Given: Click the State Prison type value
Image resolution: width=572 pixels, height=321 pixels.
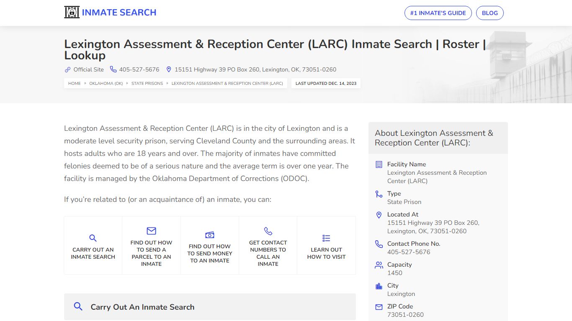Looking at the screenshot, I should [x=404, y=202].
